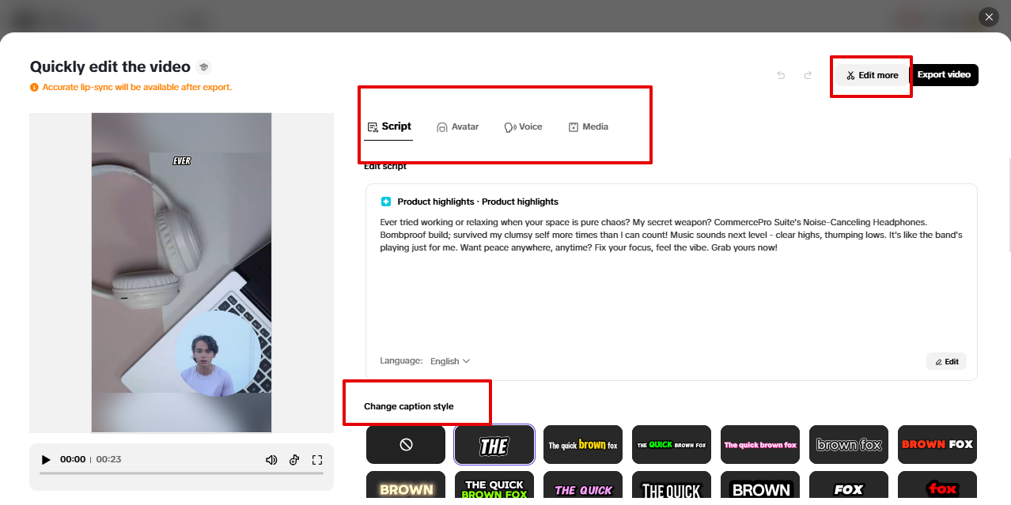Choose purple italic 'THE QUICK' caption style
Screen dimensions: 1011x505
[583, 485]
